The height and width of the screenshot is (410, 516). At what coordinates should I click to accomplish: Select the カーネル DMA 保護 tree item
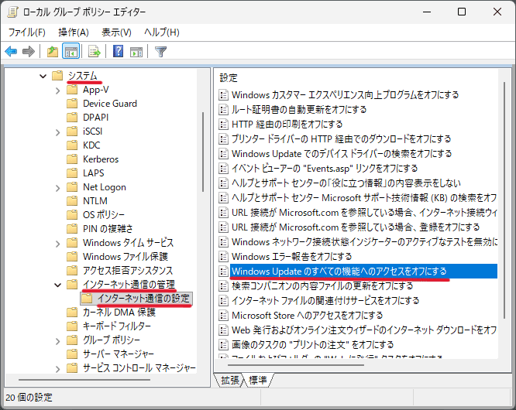pyautogui.click(x=119, y=312)
